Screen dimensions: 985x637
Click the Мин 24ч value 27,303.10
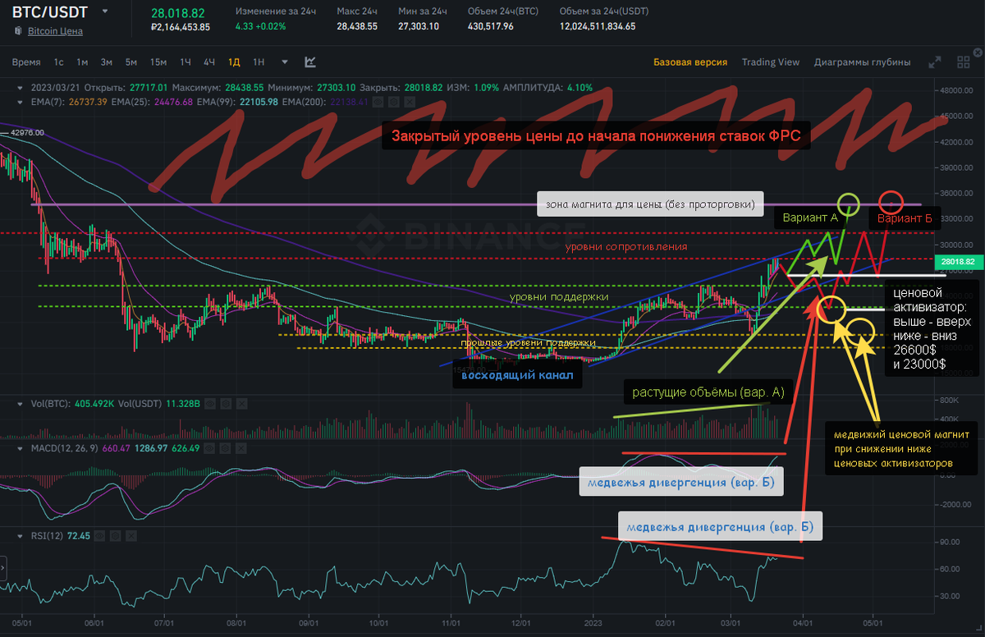click(419, 26)
